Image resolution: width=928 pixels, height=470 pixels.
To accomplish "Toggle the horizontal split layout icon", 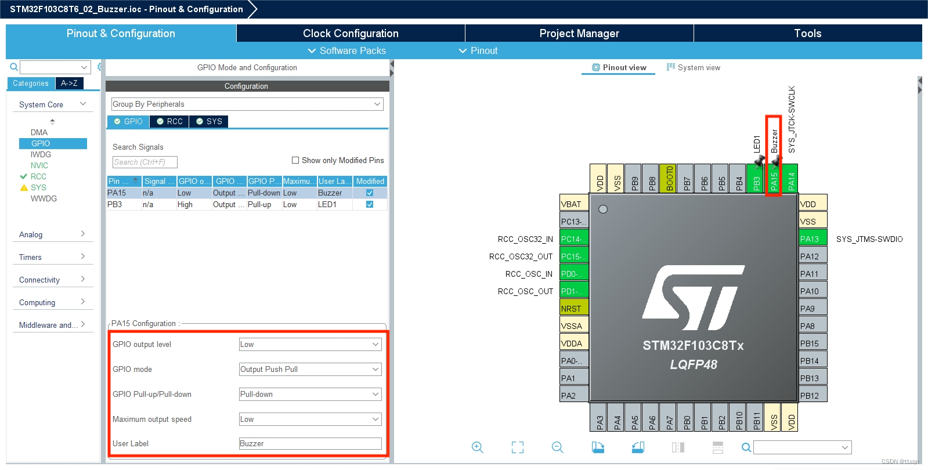I will (718, 447).
